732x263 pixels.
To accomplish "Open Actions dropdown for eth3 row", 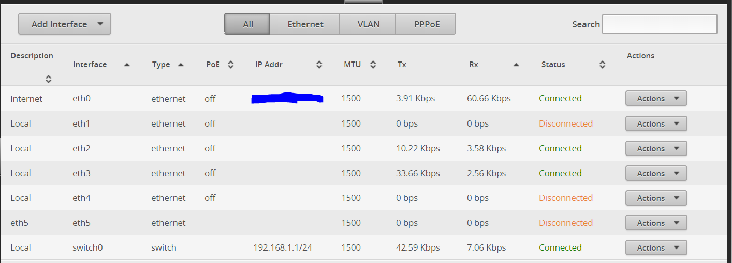I will tap(656, 173).
